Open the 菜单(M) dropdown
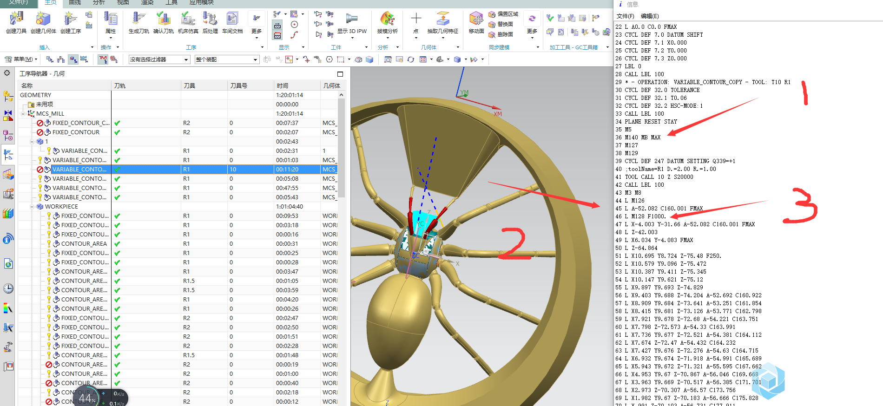883x406 pixels. point(21,59)
